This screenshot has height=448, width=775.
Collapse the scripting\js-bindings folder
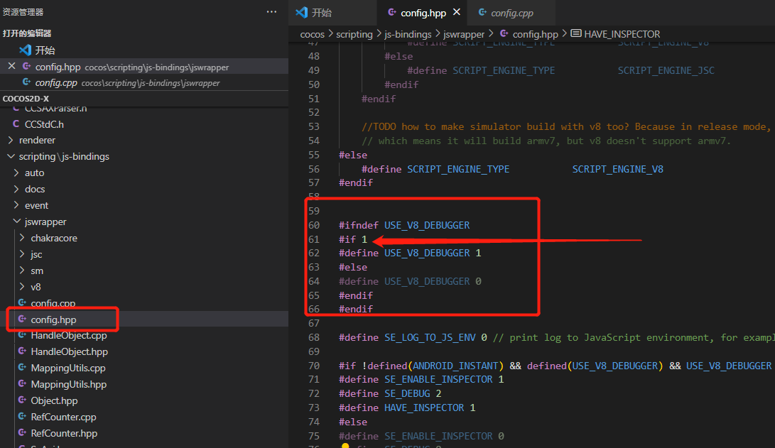click(x=64, y=157)
